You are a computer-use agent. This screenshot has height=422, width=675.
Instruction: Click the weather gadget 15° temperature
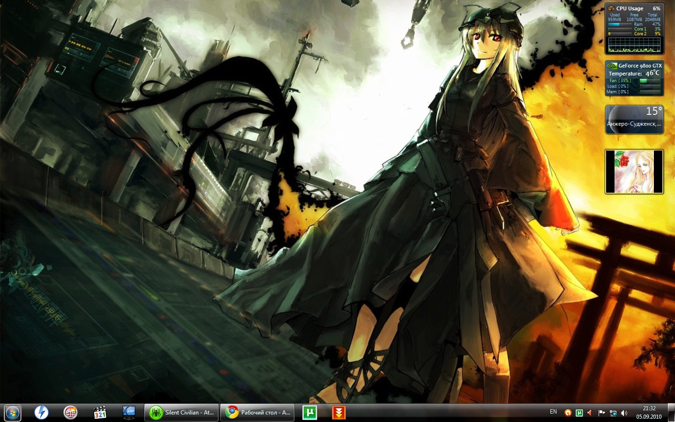[654, 111]
